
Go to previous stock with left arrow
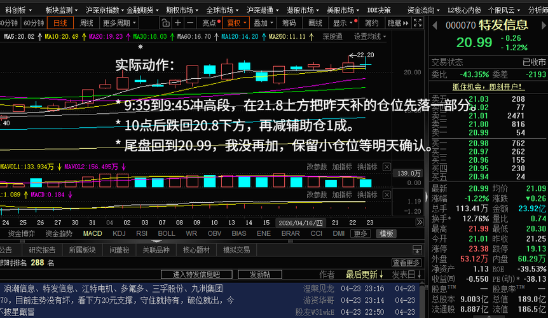pos(435,25)
